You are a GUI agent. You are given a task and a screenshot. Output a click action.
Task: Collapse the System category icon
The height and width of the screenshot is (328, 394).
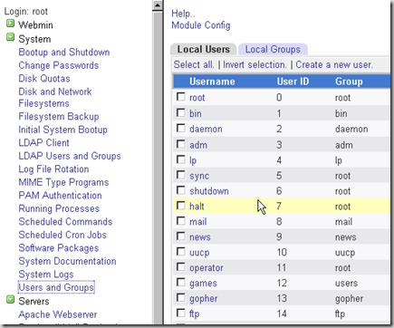click(x=11, y=37)
